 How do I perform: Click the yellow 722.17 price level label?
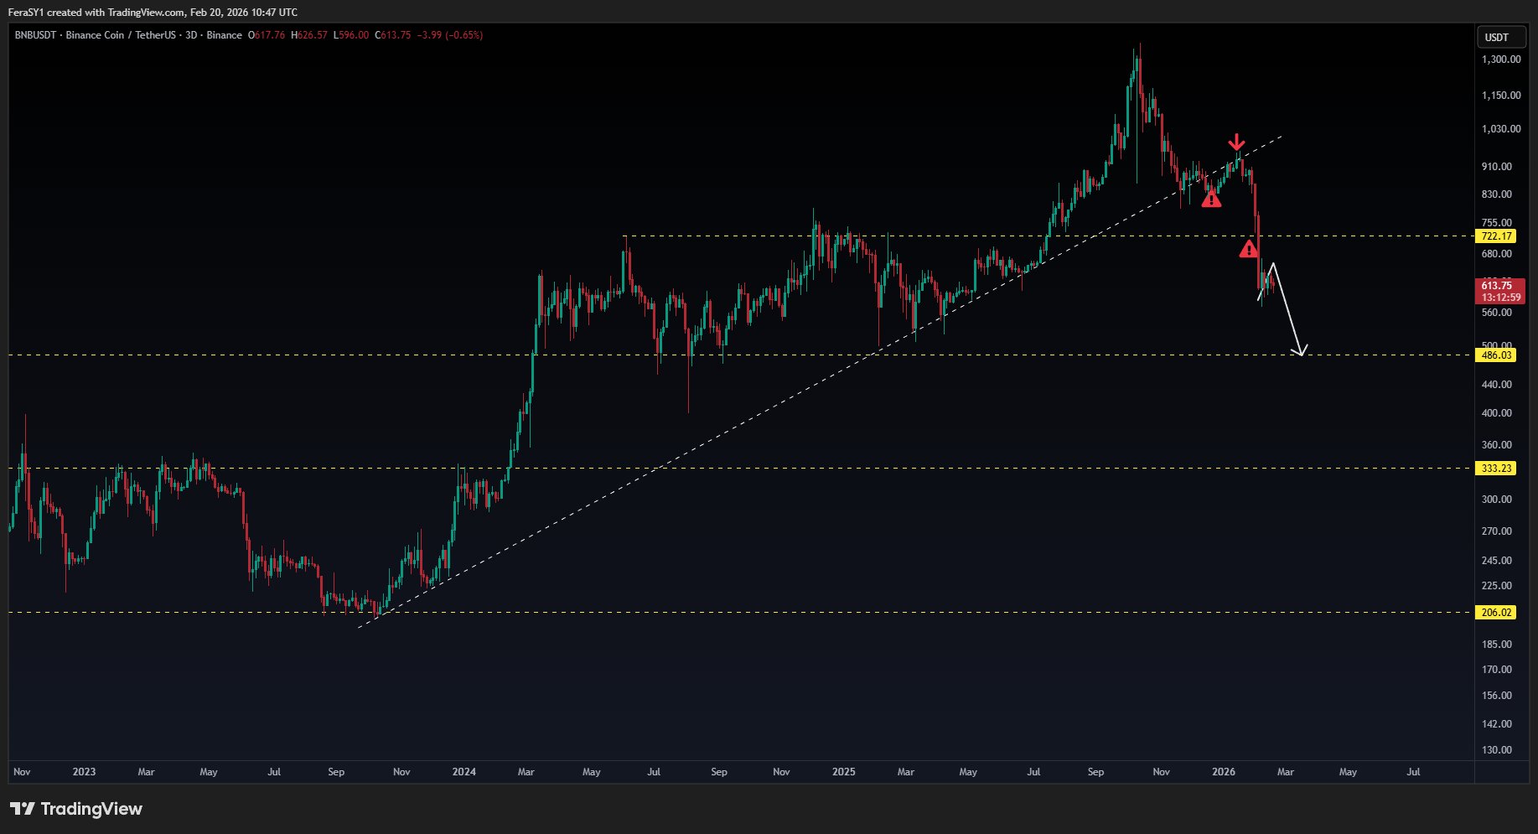(1496, 236)
